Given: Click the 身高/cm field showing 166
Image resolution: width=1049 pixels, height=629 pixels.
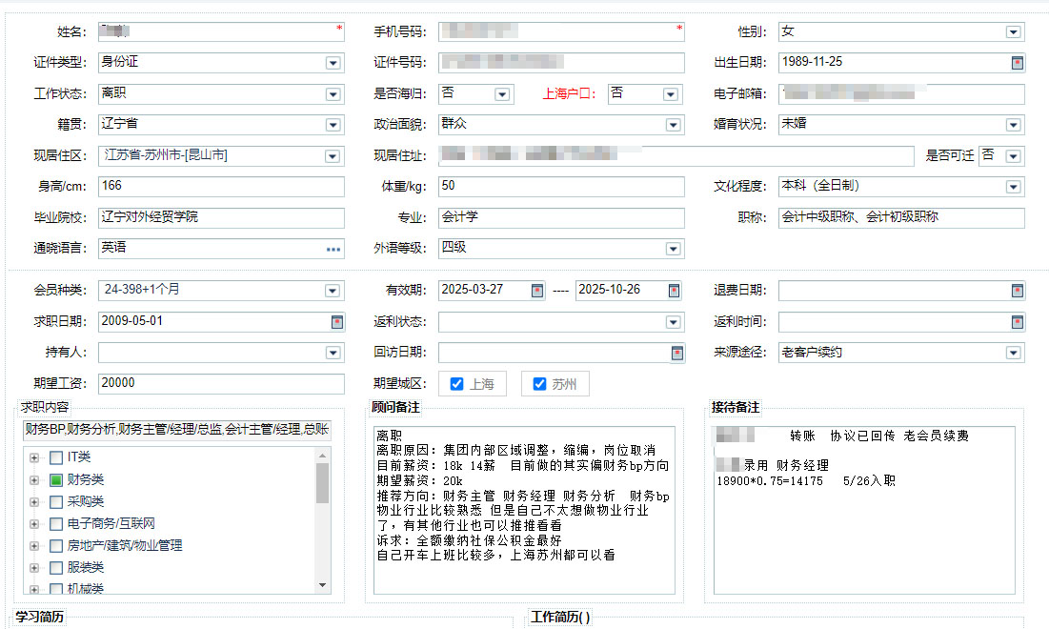Looking at the screenshot, I should click(x=221, y=187).
